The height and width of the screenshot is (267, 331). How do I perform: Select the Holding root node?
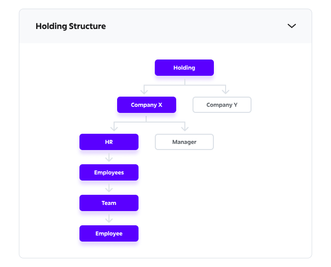coord(184,68)
